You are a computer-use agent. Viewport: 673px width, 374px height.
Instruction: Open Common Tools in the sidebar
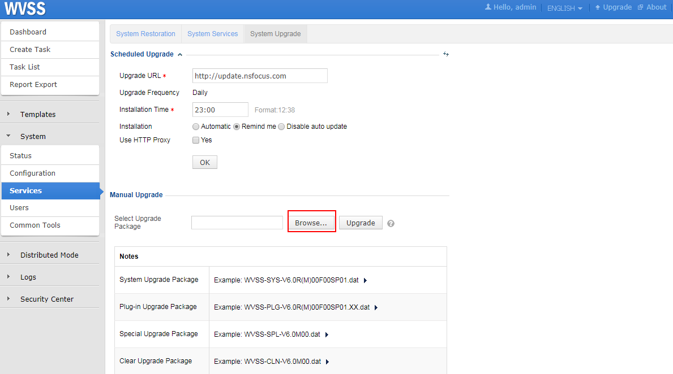pos(35,225)
